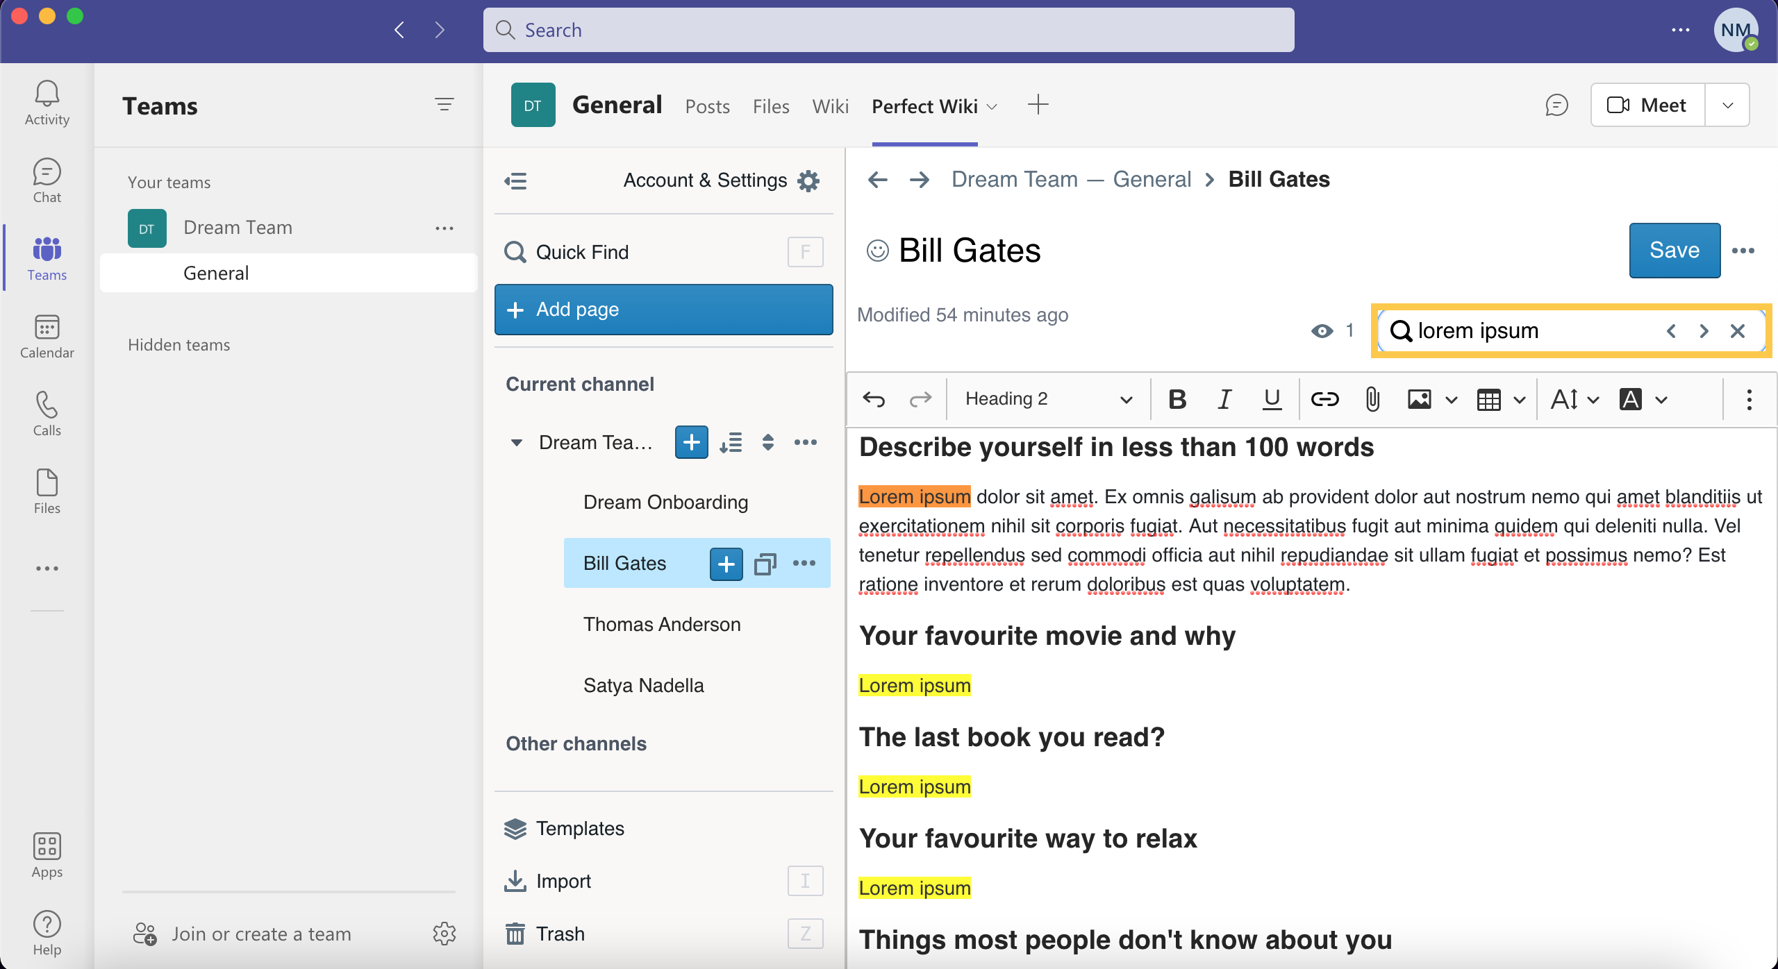Switch to Chat in the left rail
The image size is (1778, 969).
(x=46, y=180)
